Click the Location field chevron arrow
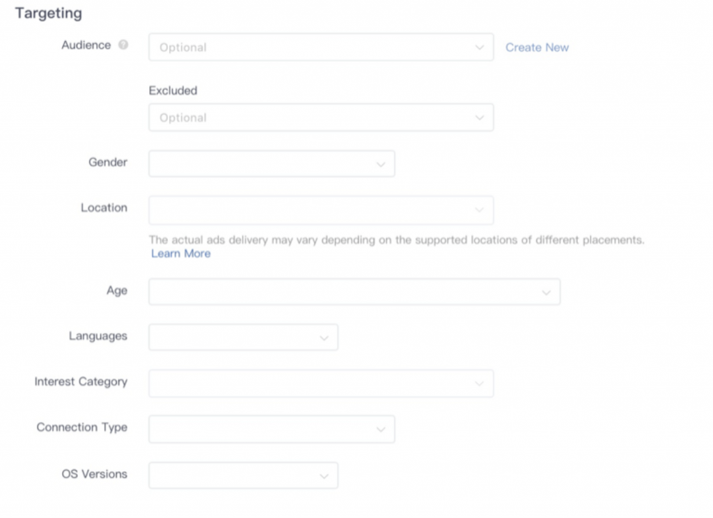The width and height of the screenshot is (713, 518). coord(479,210)
